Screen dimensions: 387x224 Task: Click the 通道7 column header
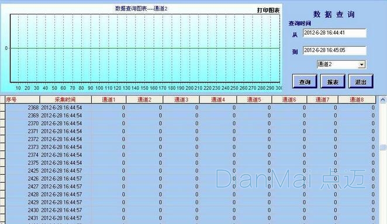(322, 99)
